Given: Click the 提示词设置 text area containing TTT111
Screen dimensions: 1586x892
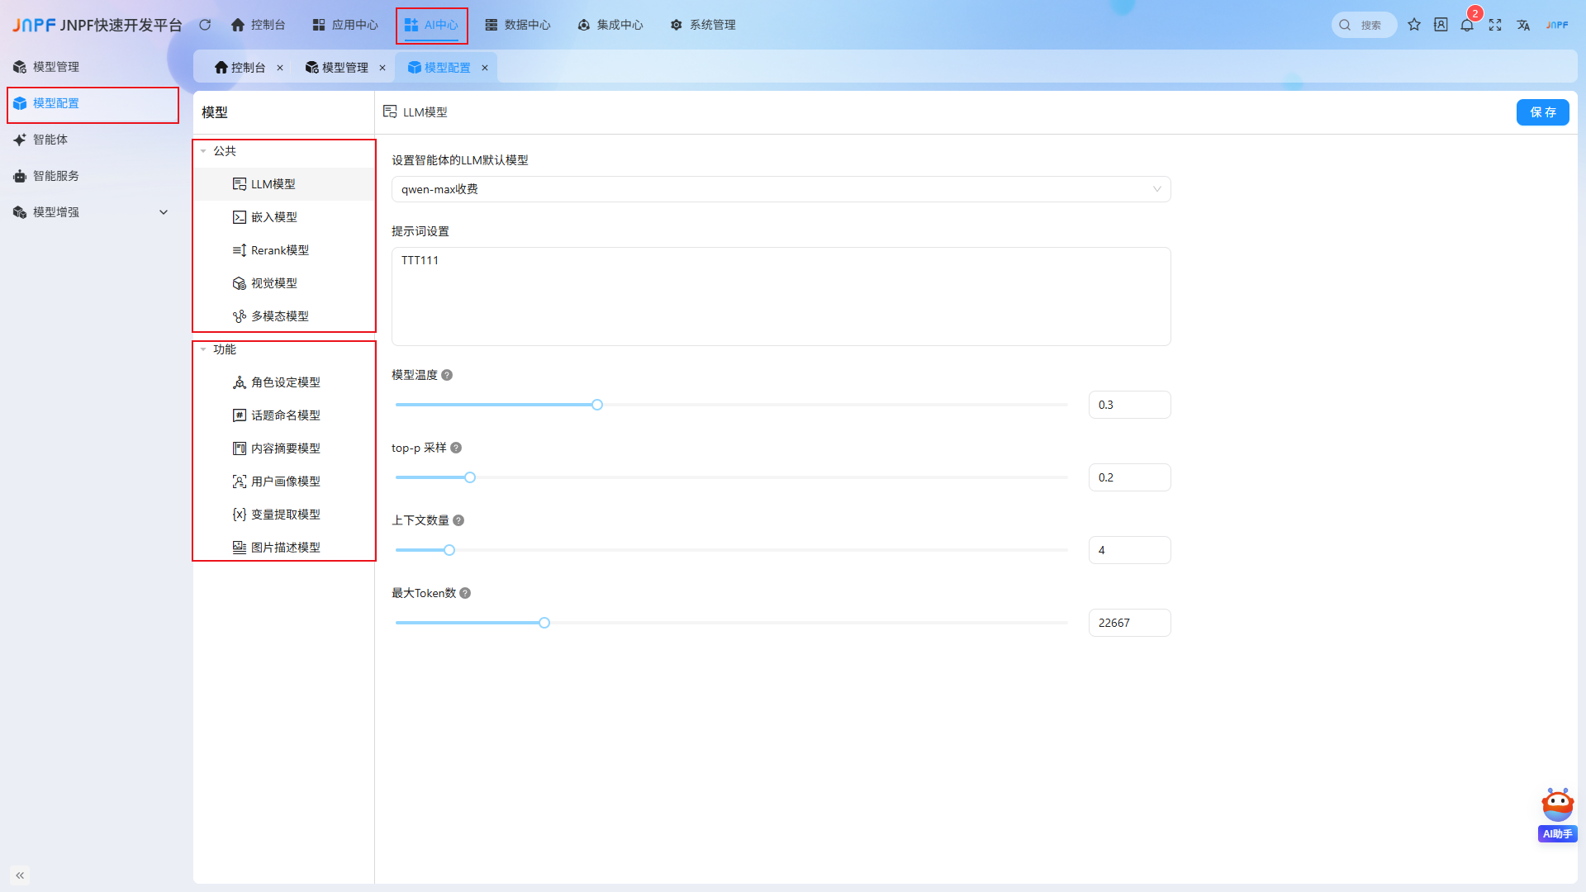Looking at the screenshot, I should (781, 297).
